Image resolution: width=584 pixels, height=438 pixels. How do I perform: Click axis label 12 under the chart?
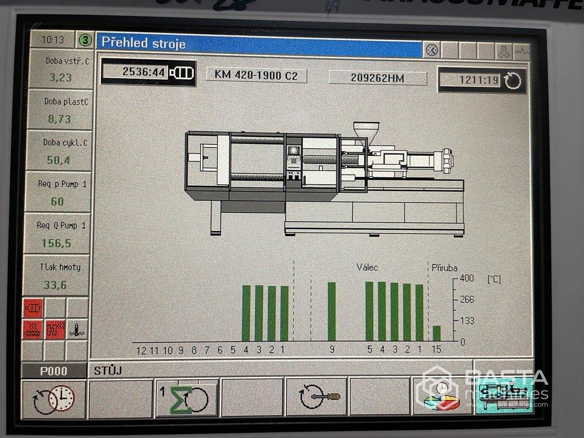(x=141, y=351)
